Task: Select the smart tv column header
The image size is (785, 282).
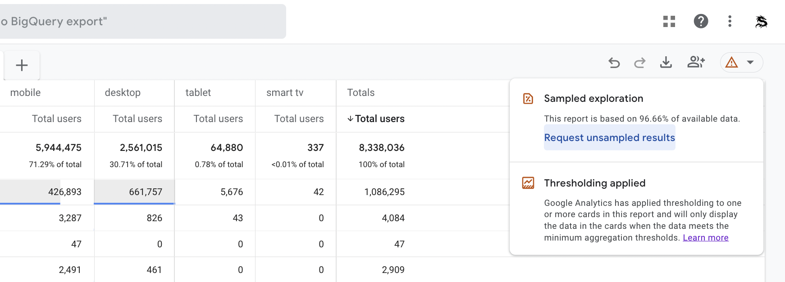Action: click(285, 93)
